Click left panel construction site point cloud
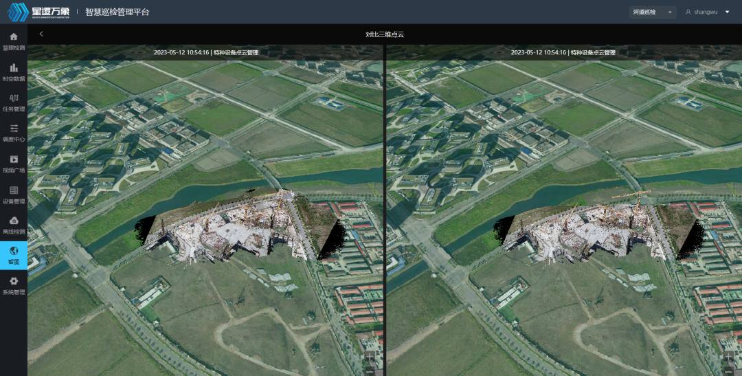Screen dimensions: 742x376 (234, 227)
